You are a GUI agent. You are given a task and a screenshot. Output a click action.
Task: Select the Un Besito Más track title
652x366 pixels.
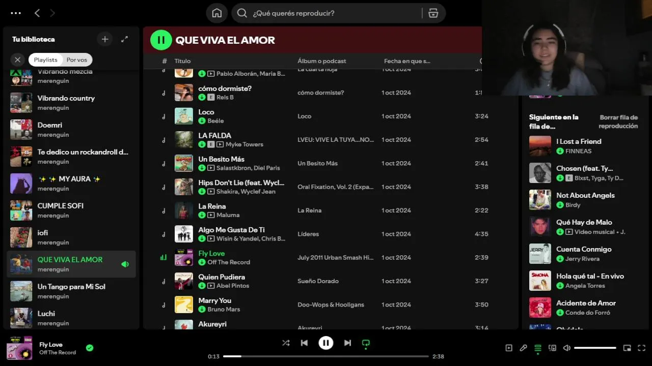(x=221, y=159)
